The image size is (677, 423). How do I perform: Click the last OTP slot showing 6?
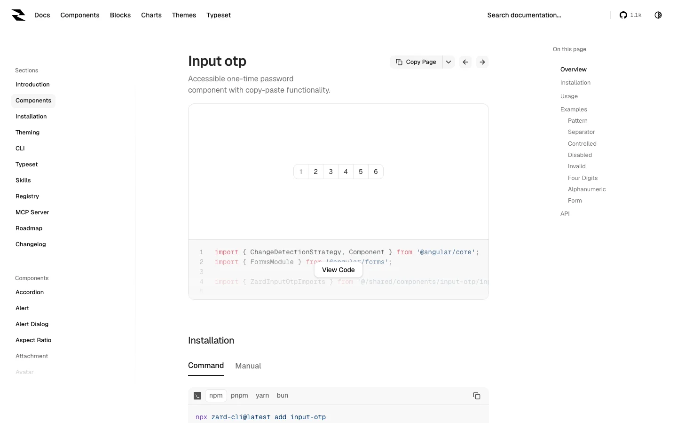tap(376, 172)
